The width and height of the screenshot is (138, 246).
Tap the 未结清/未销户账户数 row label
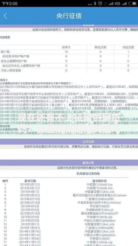coord(16,56)
